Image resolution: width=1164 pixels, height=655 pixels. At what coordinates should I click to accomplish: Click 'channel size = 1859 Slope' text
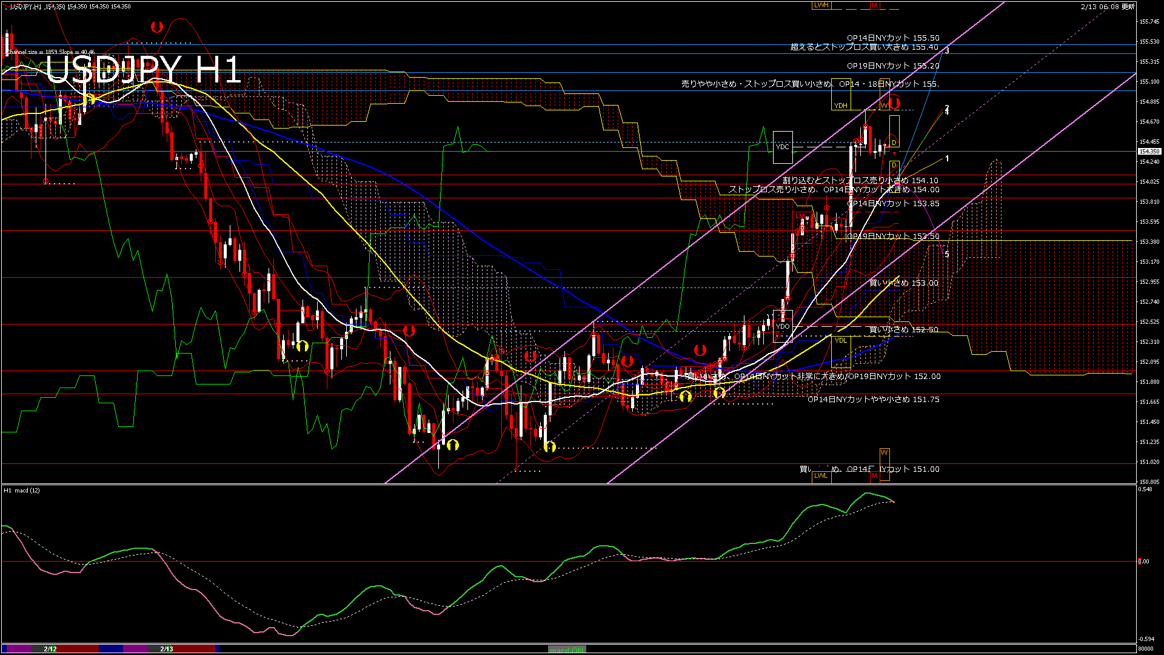(50, 52)
